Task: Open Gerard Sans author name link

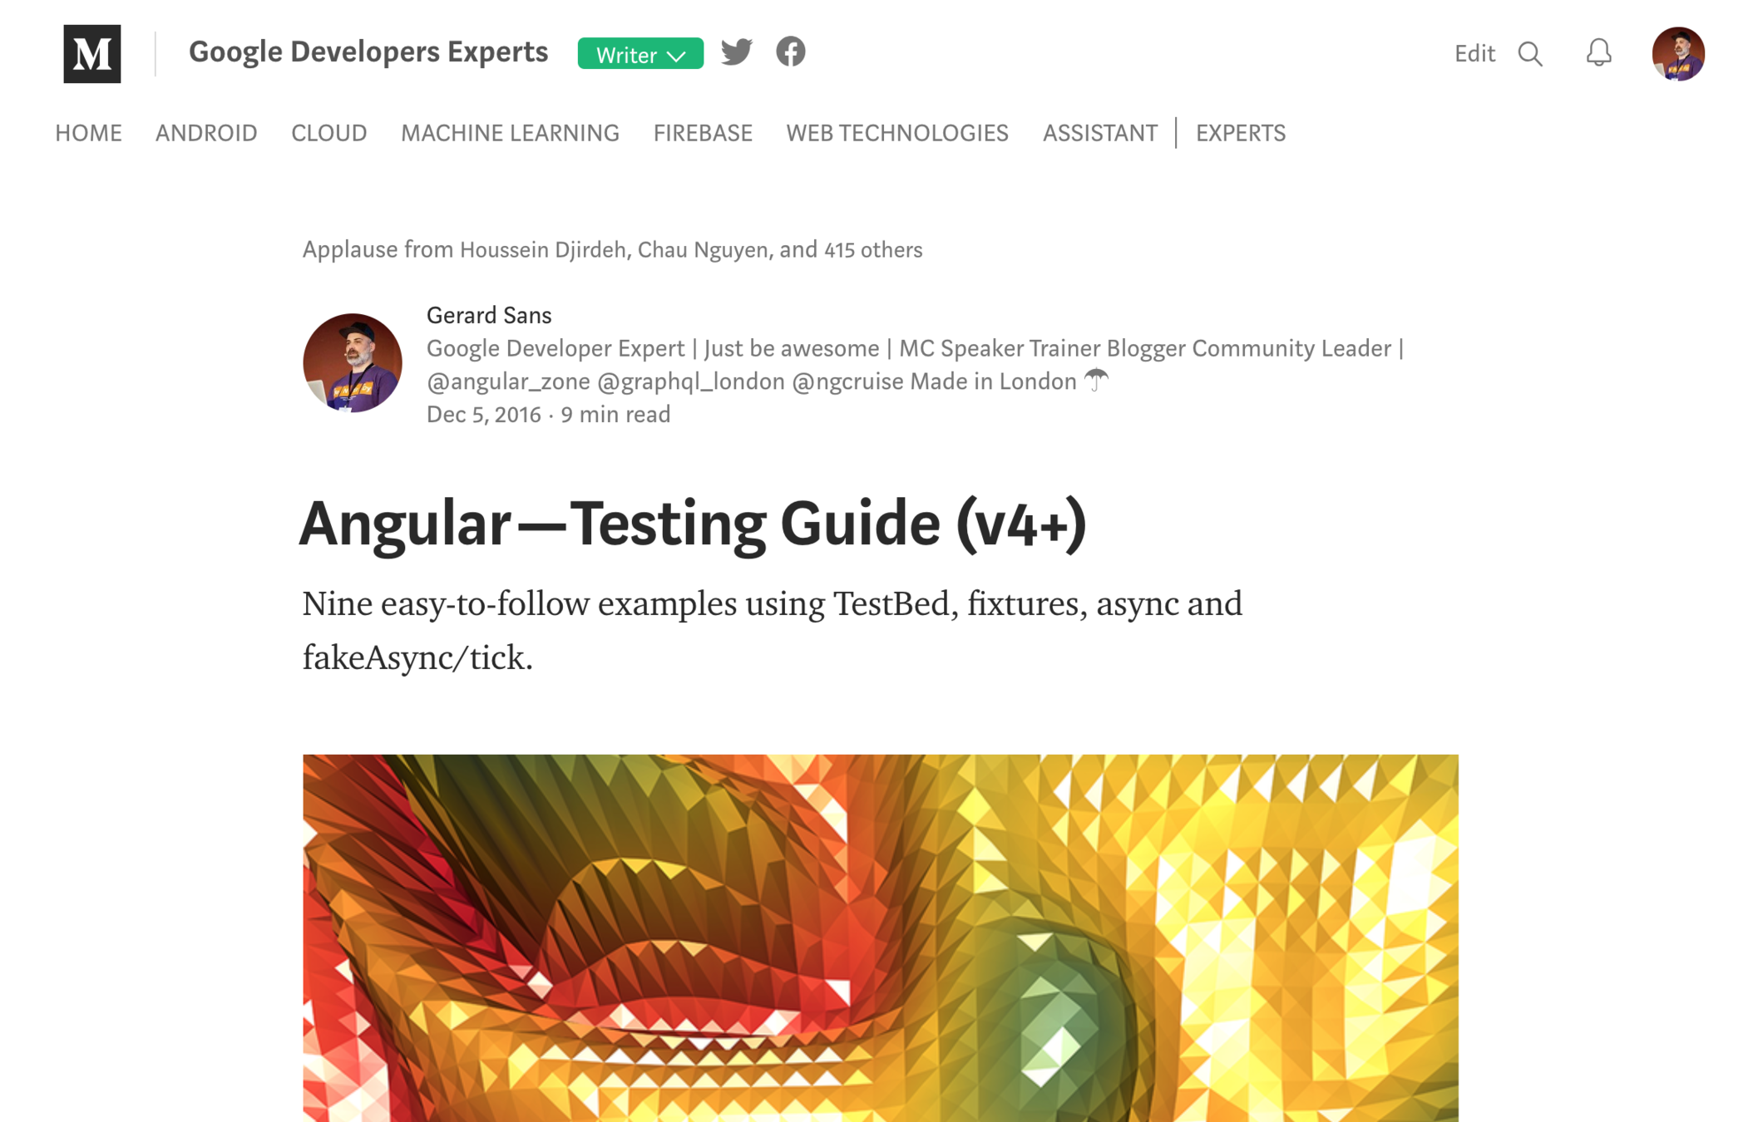Action: pyautogui.click(x=489, y=315)
